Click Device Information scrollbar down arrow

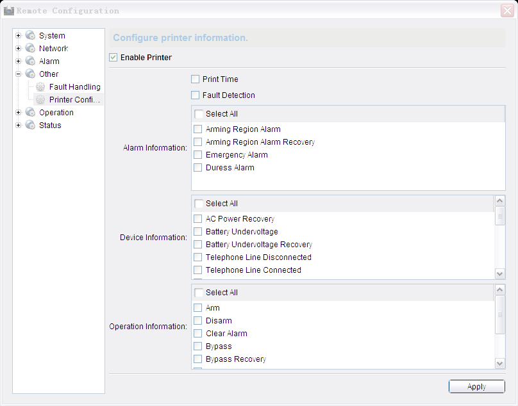pos(500,273)
